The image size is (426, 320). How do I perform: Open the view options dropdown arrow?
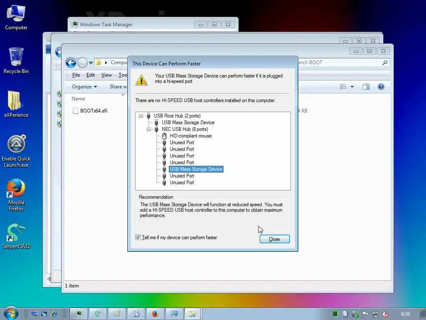352,87
